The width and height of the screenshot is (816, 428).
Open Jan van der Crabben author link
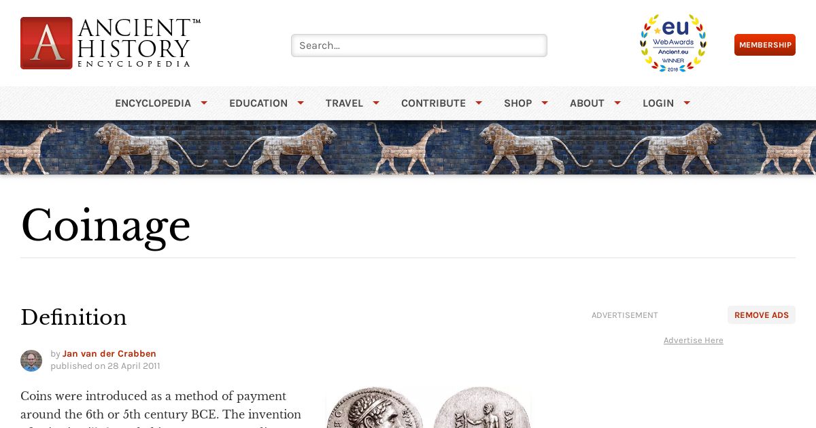(109, 353)
